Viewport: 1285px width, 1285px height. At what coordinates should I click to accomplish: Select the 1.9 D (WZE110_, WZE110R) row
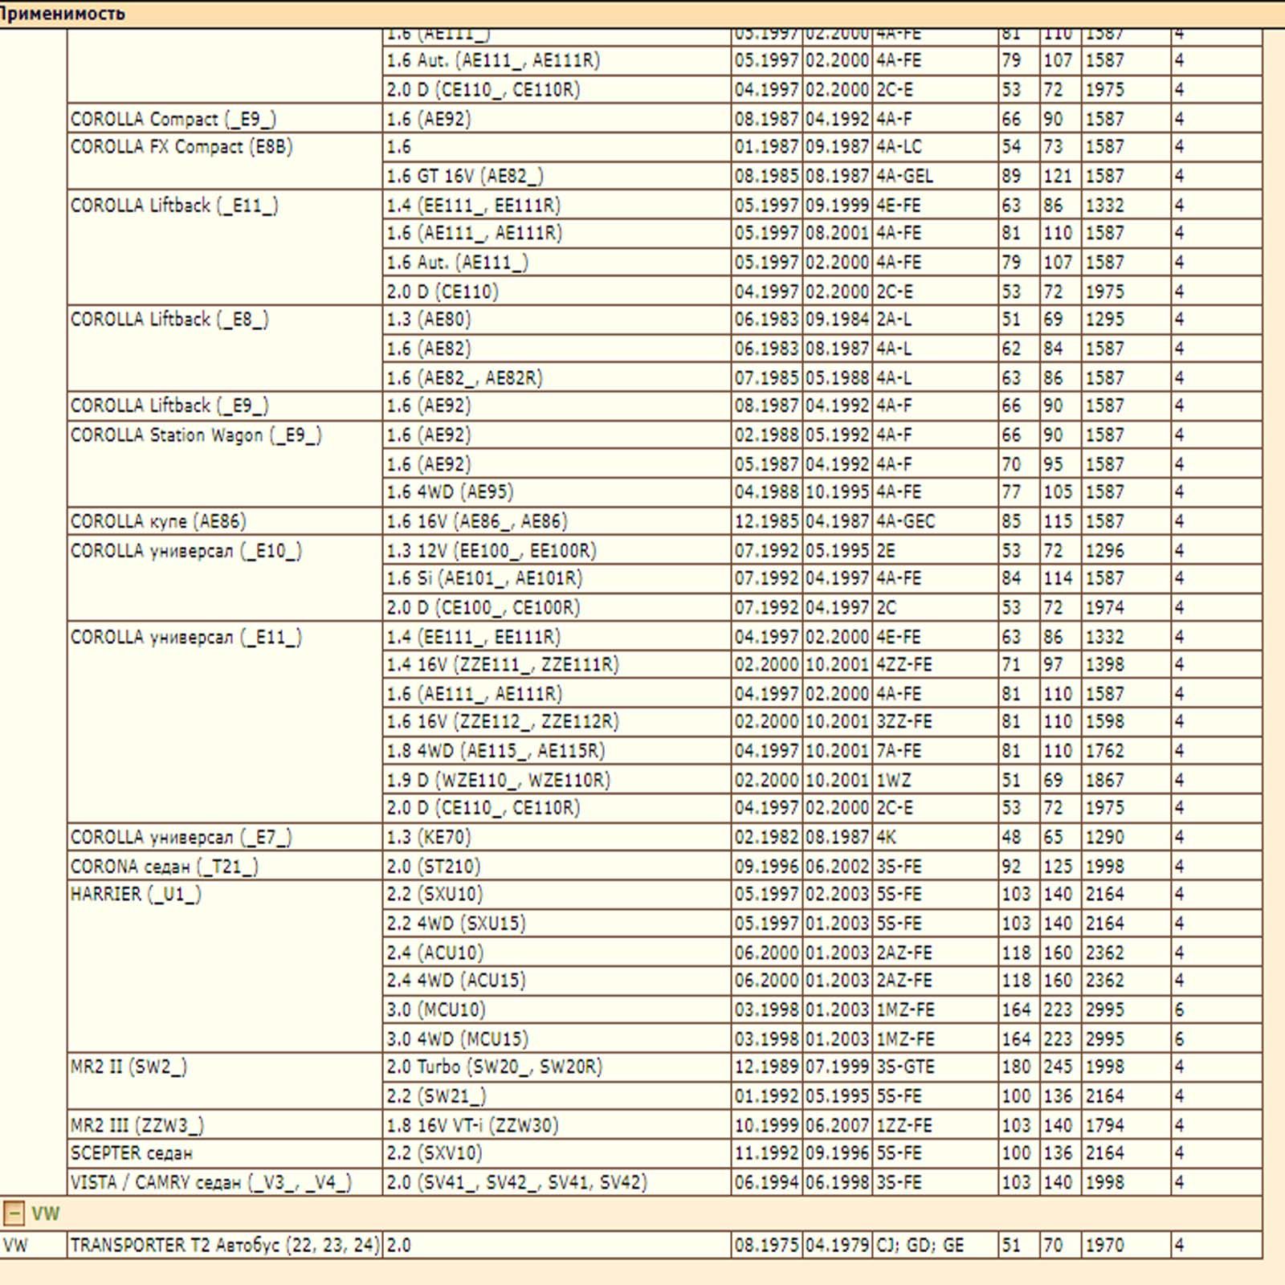498,780
